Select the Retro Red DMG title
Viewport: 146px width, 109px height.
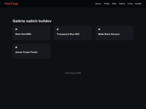(23, 34)
